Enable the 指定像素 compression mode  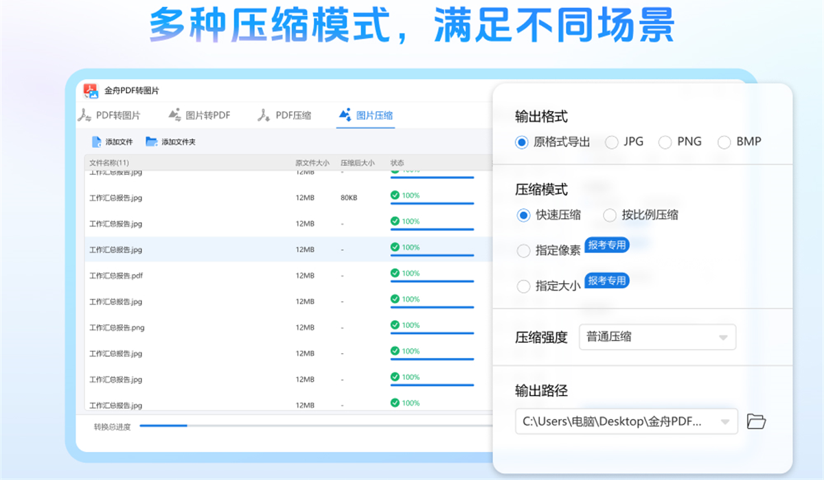point(524,251)
